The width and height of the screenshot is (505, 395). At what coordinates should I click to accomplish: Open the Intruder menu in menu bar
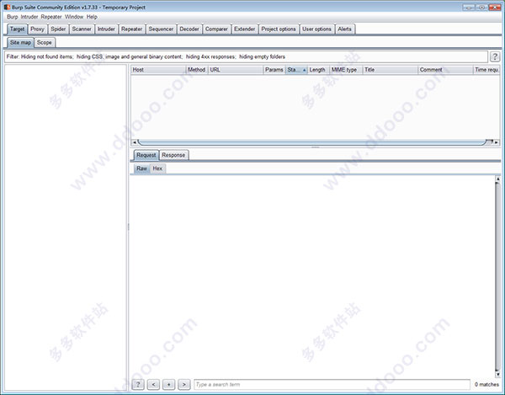tap(29, 17)
